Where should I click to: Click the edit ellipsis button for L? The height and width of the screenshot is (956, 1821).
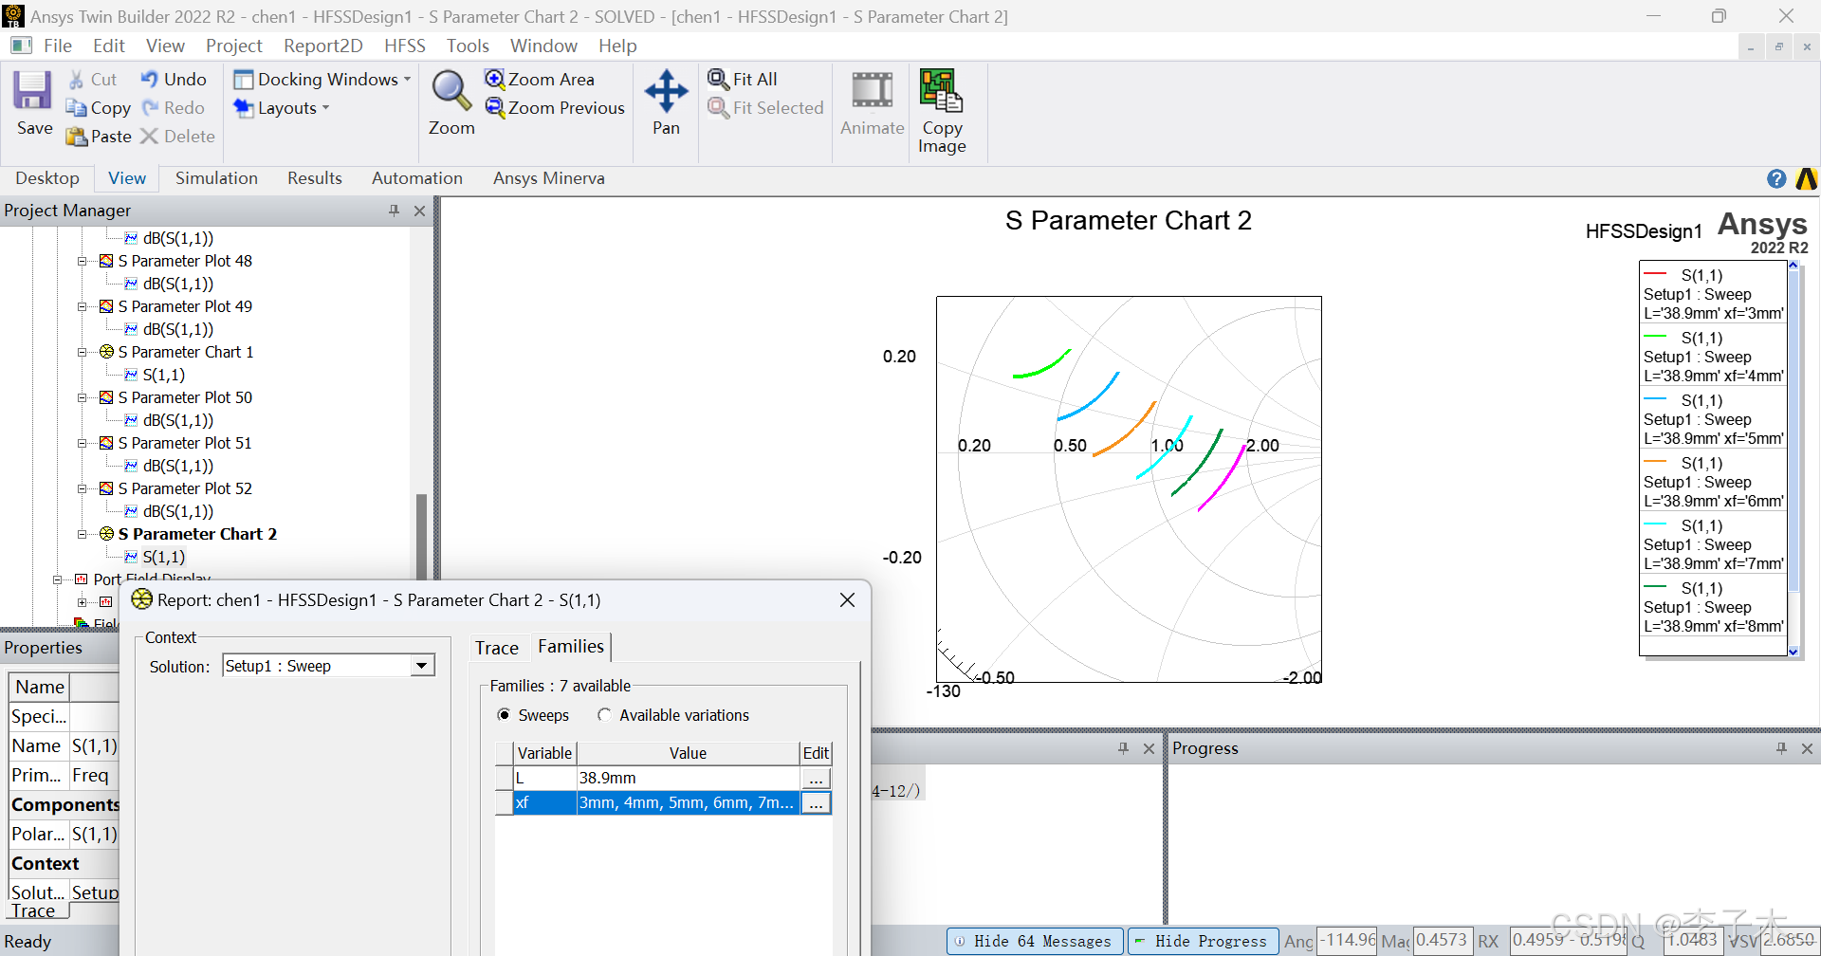tap(816, 778)
